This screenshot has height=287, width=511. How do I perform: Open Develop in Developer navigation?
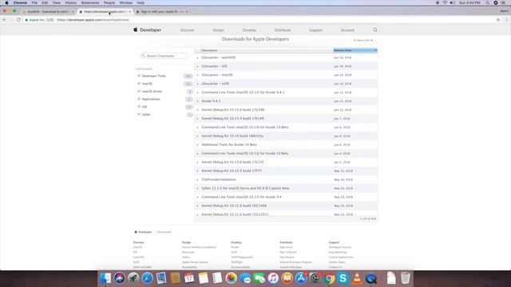(249, 30)
